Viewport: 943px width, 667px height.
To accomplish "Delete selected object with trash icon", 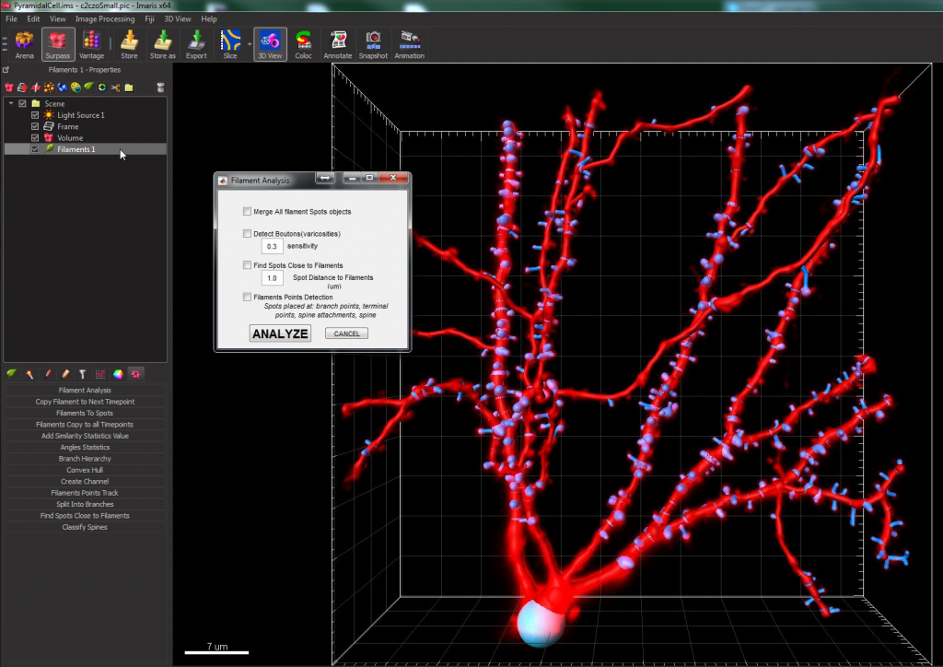I will tap(160, 88).
